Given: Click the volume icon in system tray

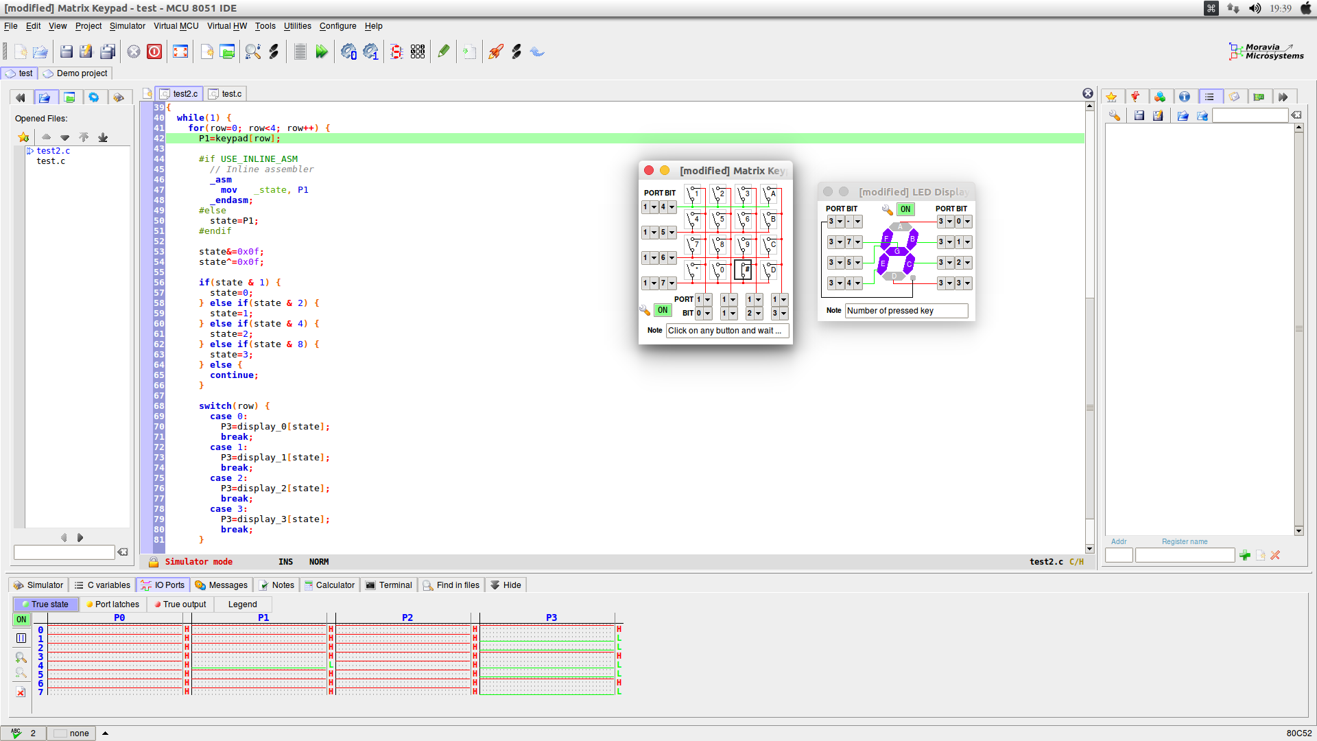Looking at the screenshot, I should pyautogui.click(x=1255, y=8).
